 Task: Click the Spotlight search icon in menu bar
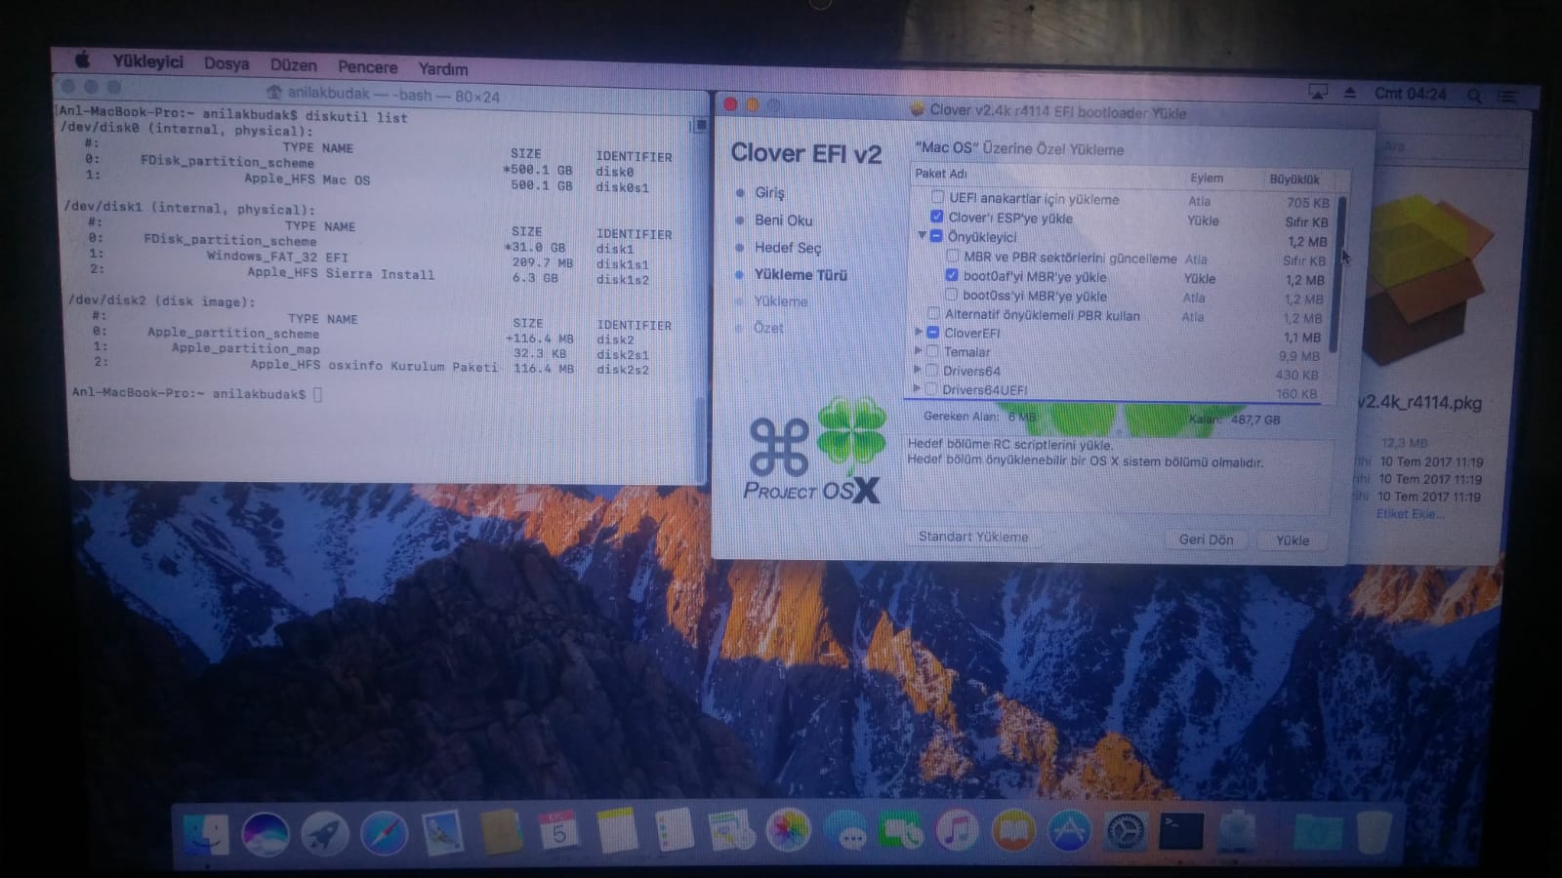click(x=1474, y=96)
